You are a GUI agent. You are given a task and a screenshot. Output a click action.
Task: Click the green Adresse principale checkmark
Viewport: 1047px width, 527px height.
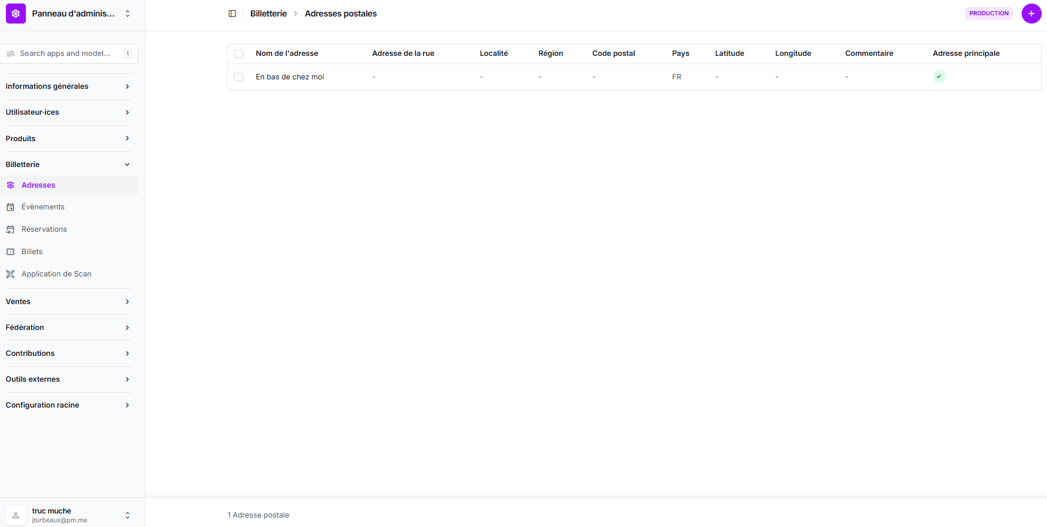(939, 76)
